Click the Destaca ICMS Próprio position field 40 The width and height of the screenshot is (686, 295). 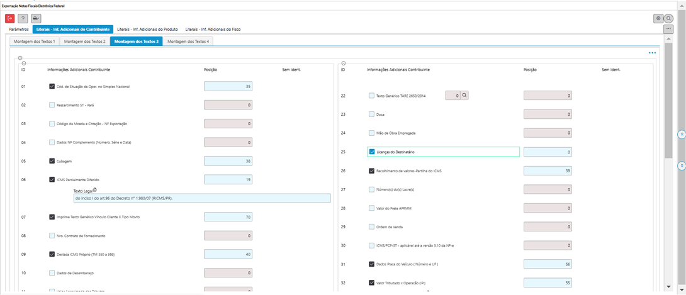pyautogui.click(x=228, y=254)
